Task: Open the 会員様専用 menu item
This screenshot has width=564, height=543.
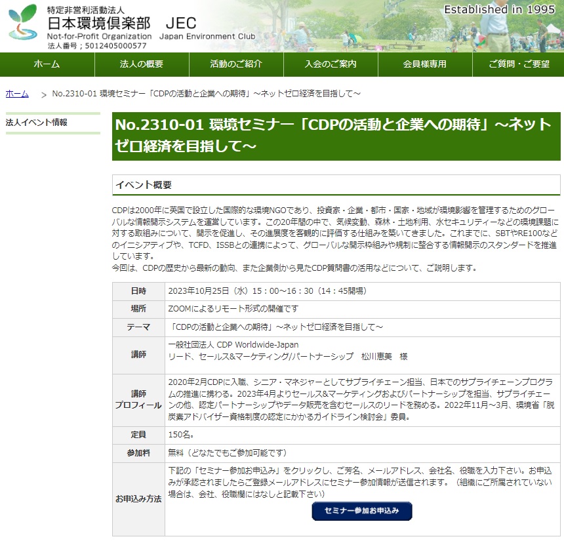Action: pos(425,64)
